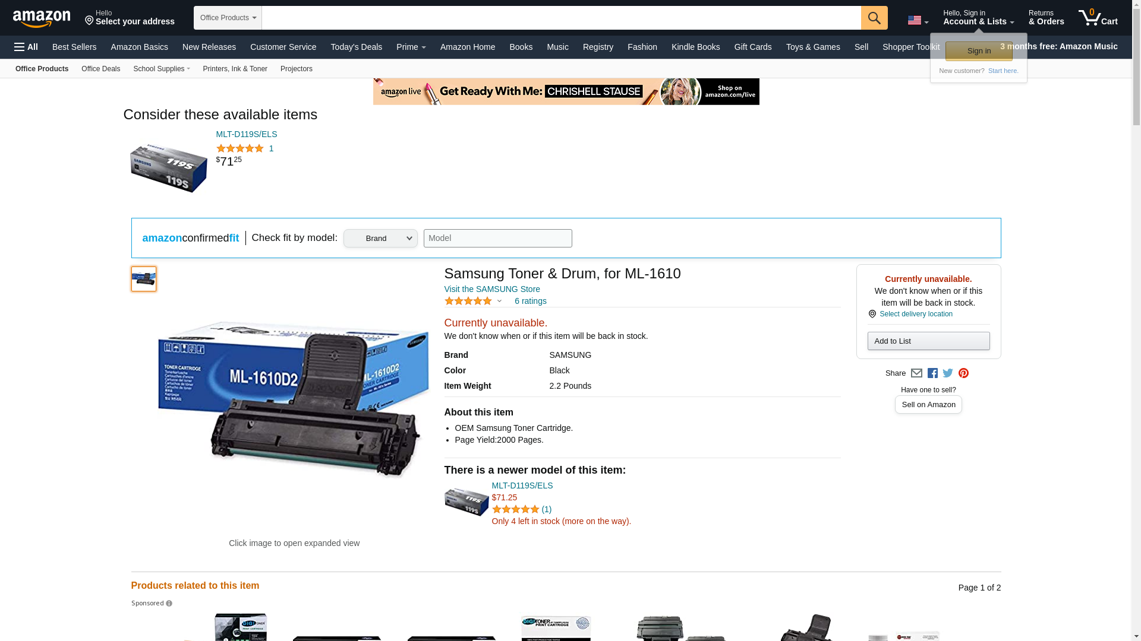Share the product via email icon

(x=916, y=373)
